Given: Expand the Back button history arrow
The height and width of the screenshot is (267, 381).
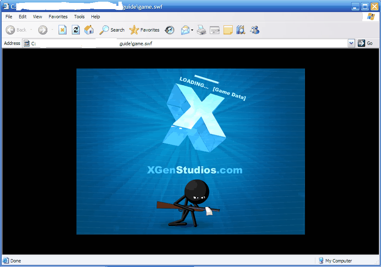Looking at the screenshot, I should tap(31, 30).
